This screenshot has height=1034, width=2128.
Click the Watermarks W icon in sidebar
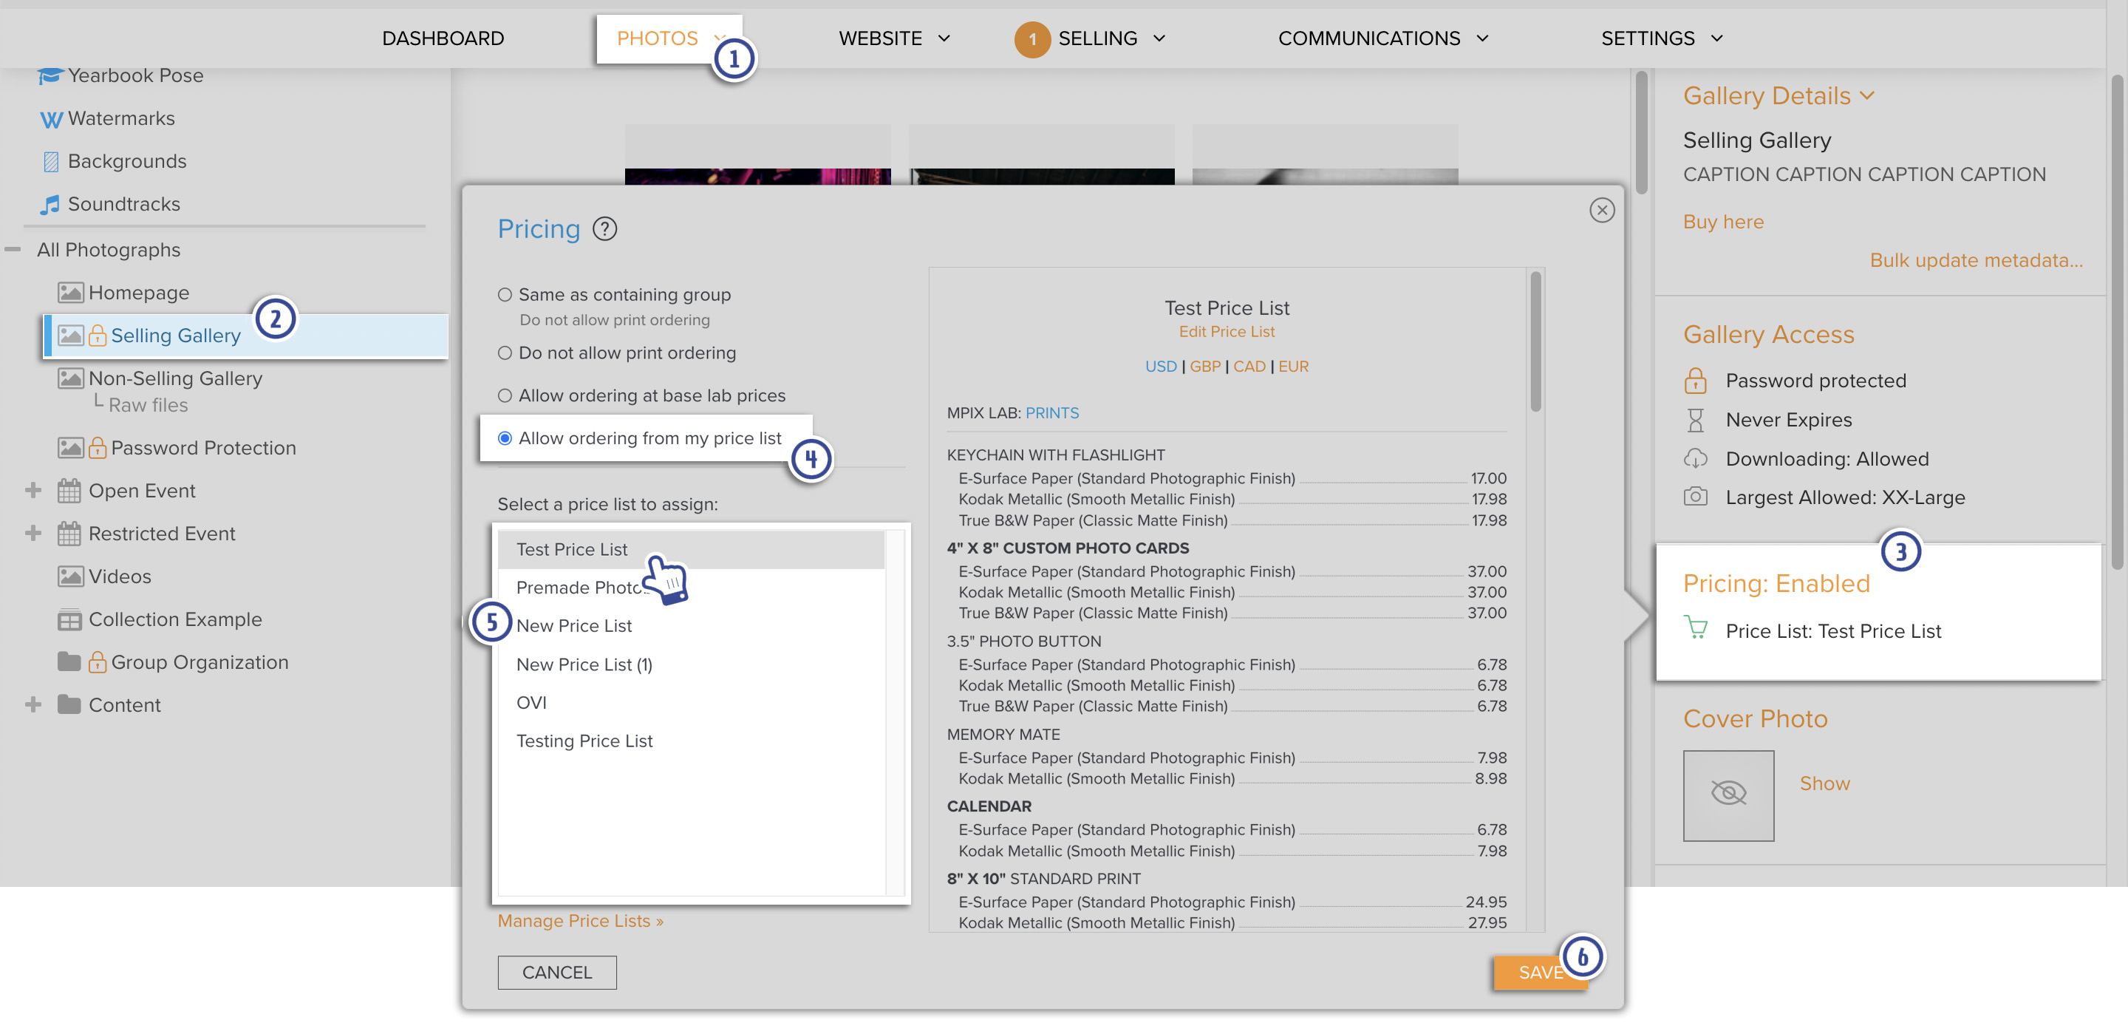coord(50,119)
